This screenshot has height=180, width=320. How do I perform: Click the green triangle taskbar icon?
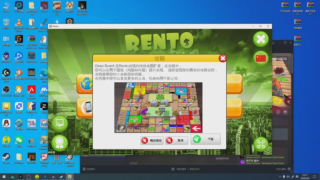(12, 177)
